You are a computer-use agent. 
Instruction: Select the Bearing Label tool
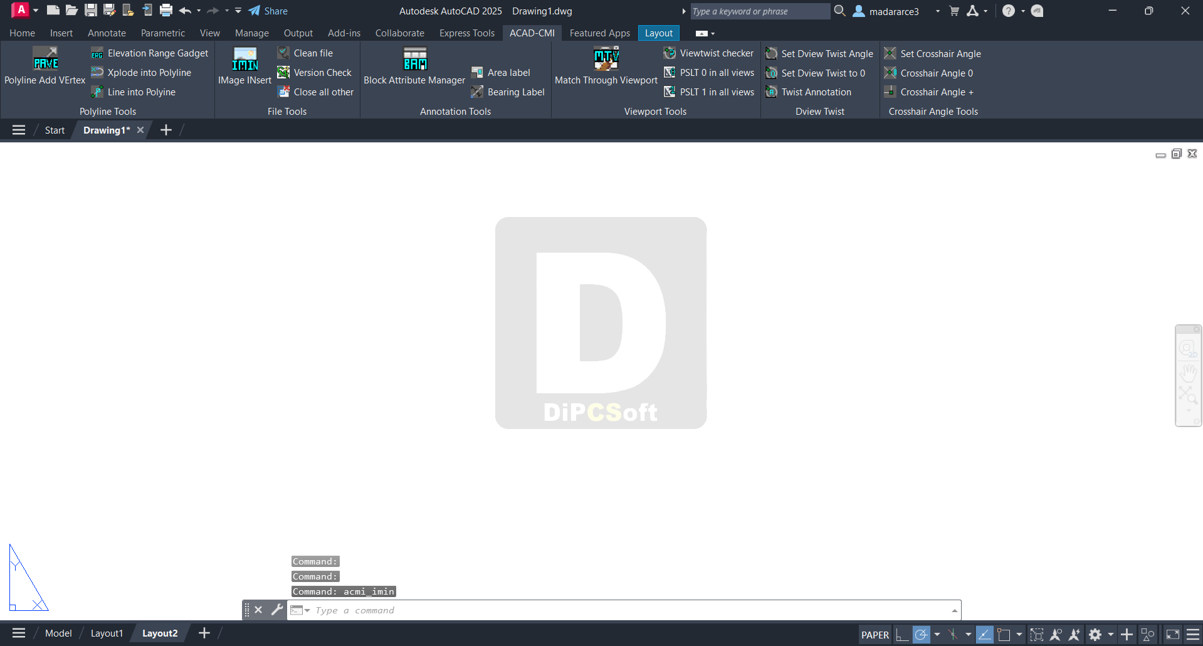pos(508,92)
